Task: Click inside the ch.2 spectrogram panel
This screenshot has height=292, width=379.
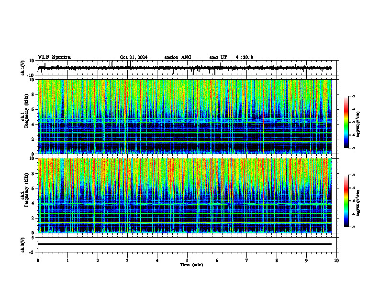Action: pos(184,196)
